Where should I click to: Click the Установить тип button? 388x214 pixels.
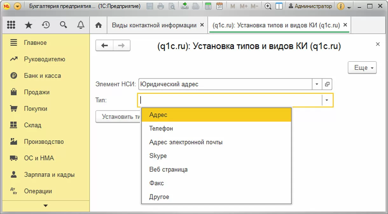tap(118, 116)
